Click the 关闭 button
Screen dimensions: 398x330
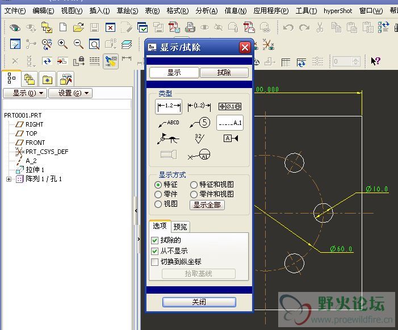(199, 302)
